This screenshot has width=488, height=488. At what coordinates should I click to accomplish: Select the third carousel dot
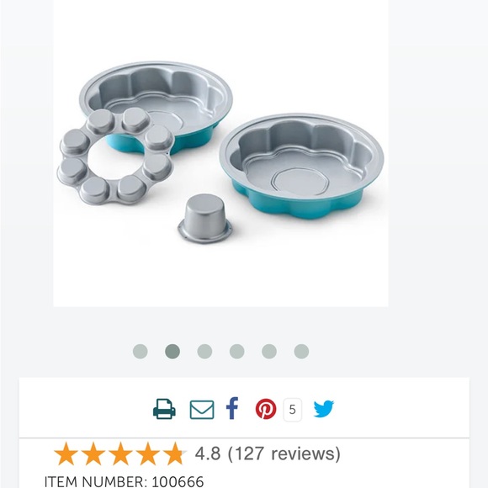coord(204,352)
